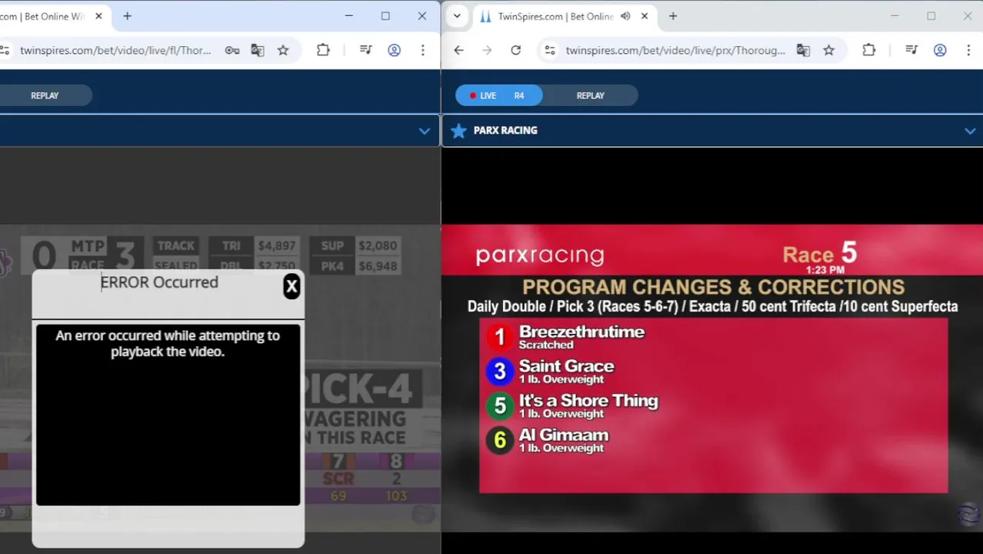Image resolution: width=983 pixels, height=554 pixels.
Task: Open media controls in left window
Action: click(x=366, y=50)
